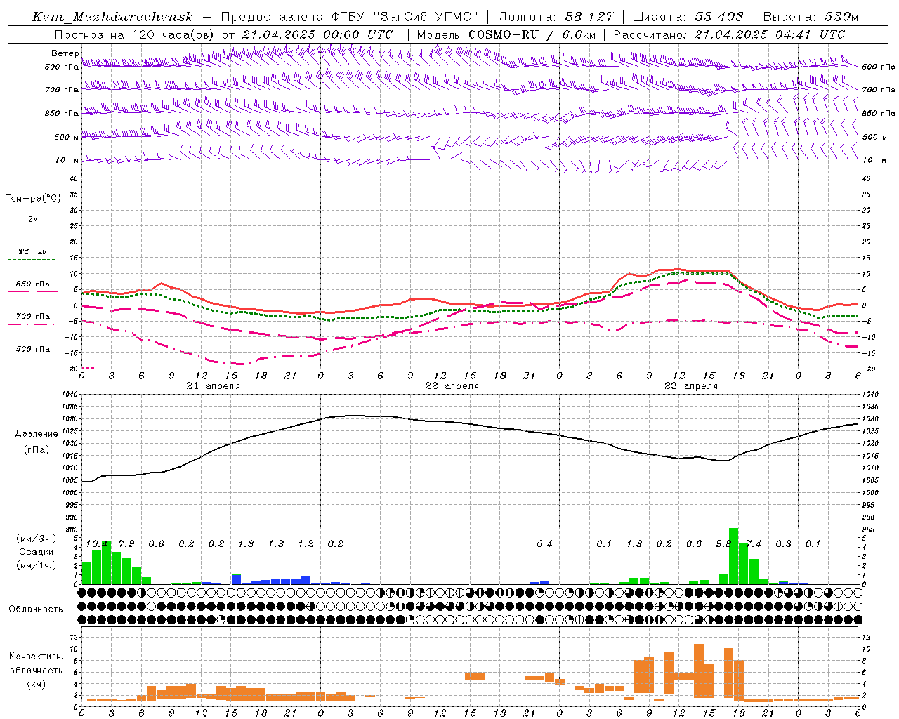
Task: Select the 'Td 2м' dew point legend entry
Action: pos(32,251)
